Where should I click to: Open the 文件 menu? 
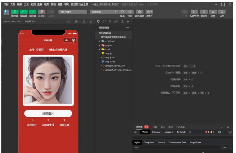tap(13, 4)
